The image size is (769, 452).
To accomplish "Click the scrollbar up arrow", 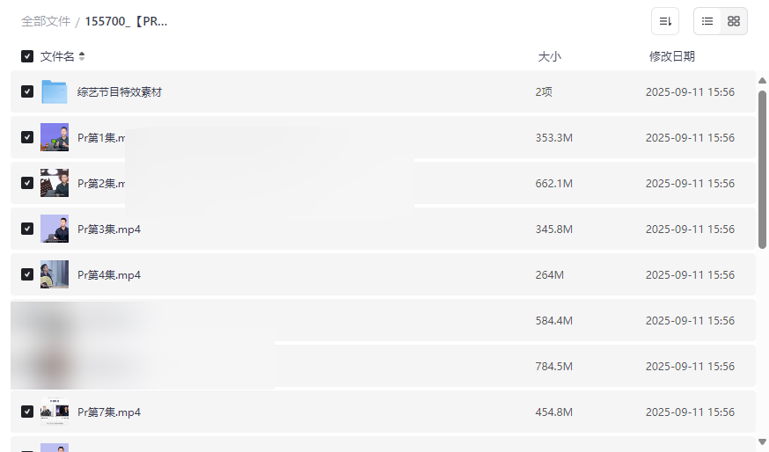I will pyautogui.click(x=762, y=81).
